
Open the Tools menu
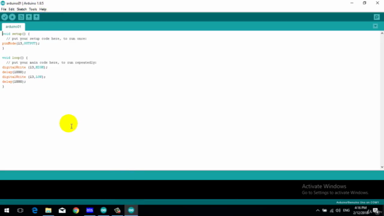(33, 10)
